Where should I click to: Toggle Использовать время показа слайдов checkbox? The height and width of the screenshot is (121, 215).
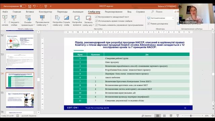point(96,21)
